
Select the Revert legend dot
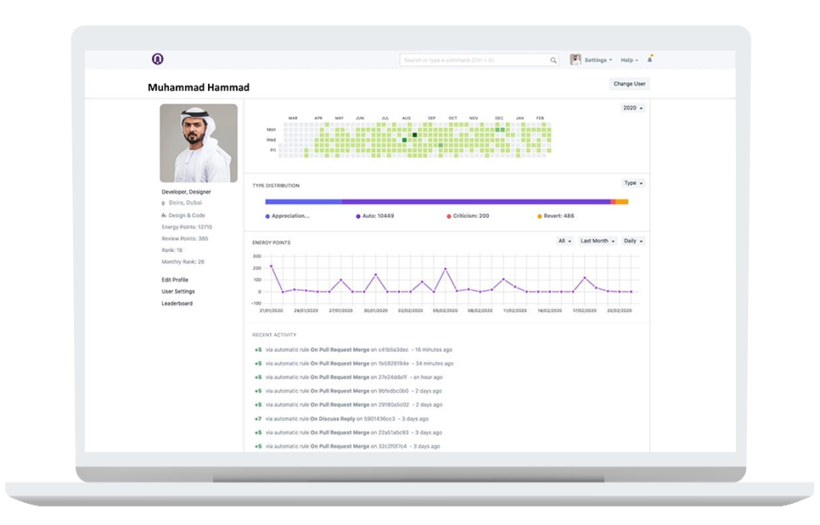click(x=538, y=216)
